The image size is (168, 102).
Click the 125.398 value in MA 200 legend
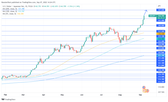pos(21,9)
